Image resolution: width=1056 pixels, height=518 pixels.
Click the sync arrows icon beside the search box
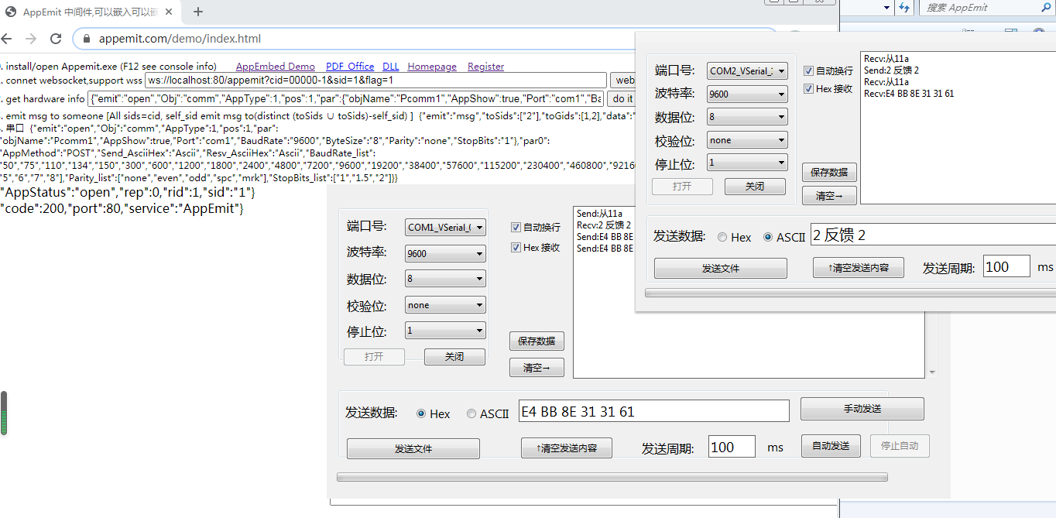[905, 7]
